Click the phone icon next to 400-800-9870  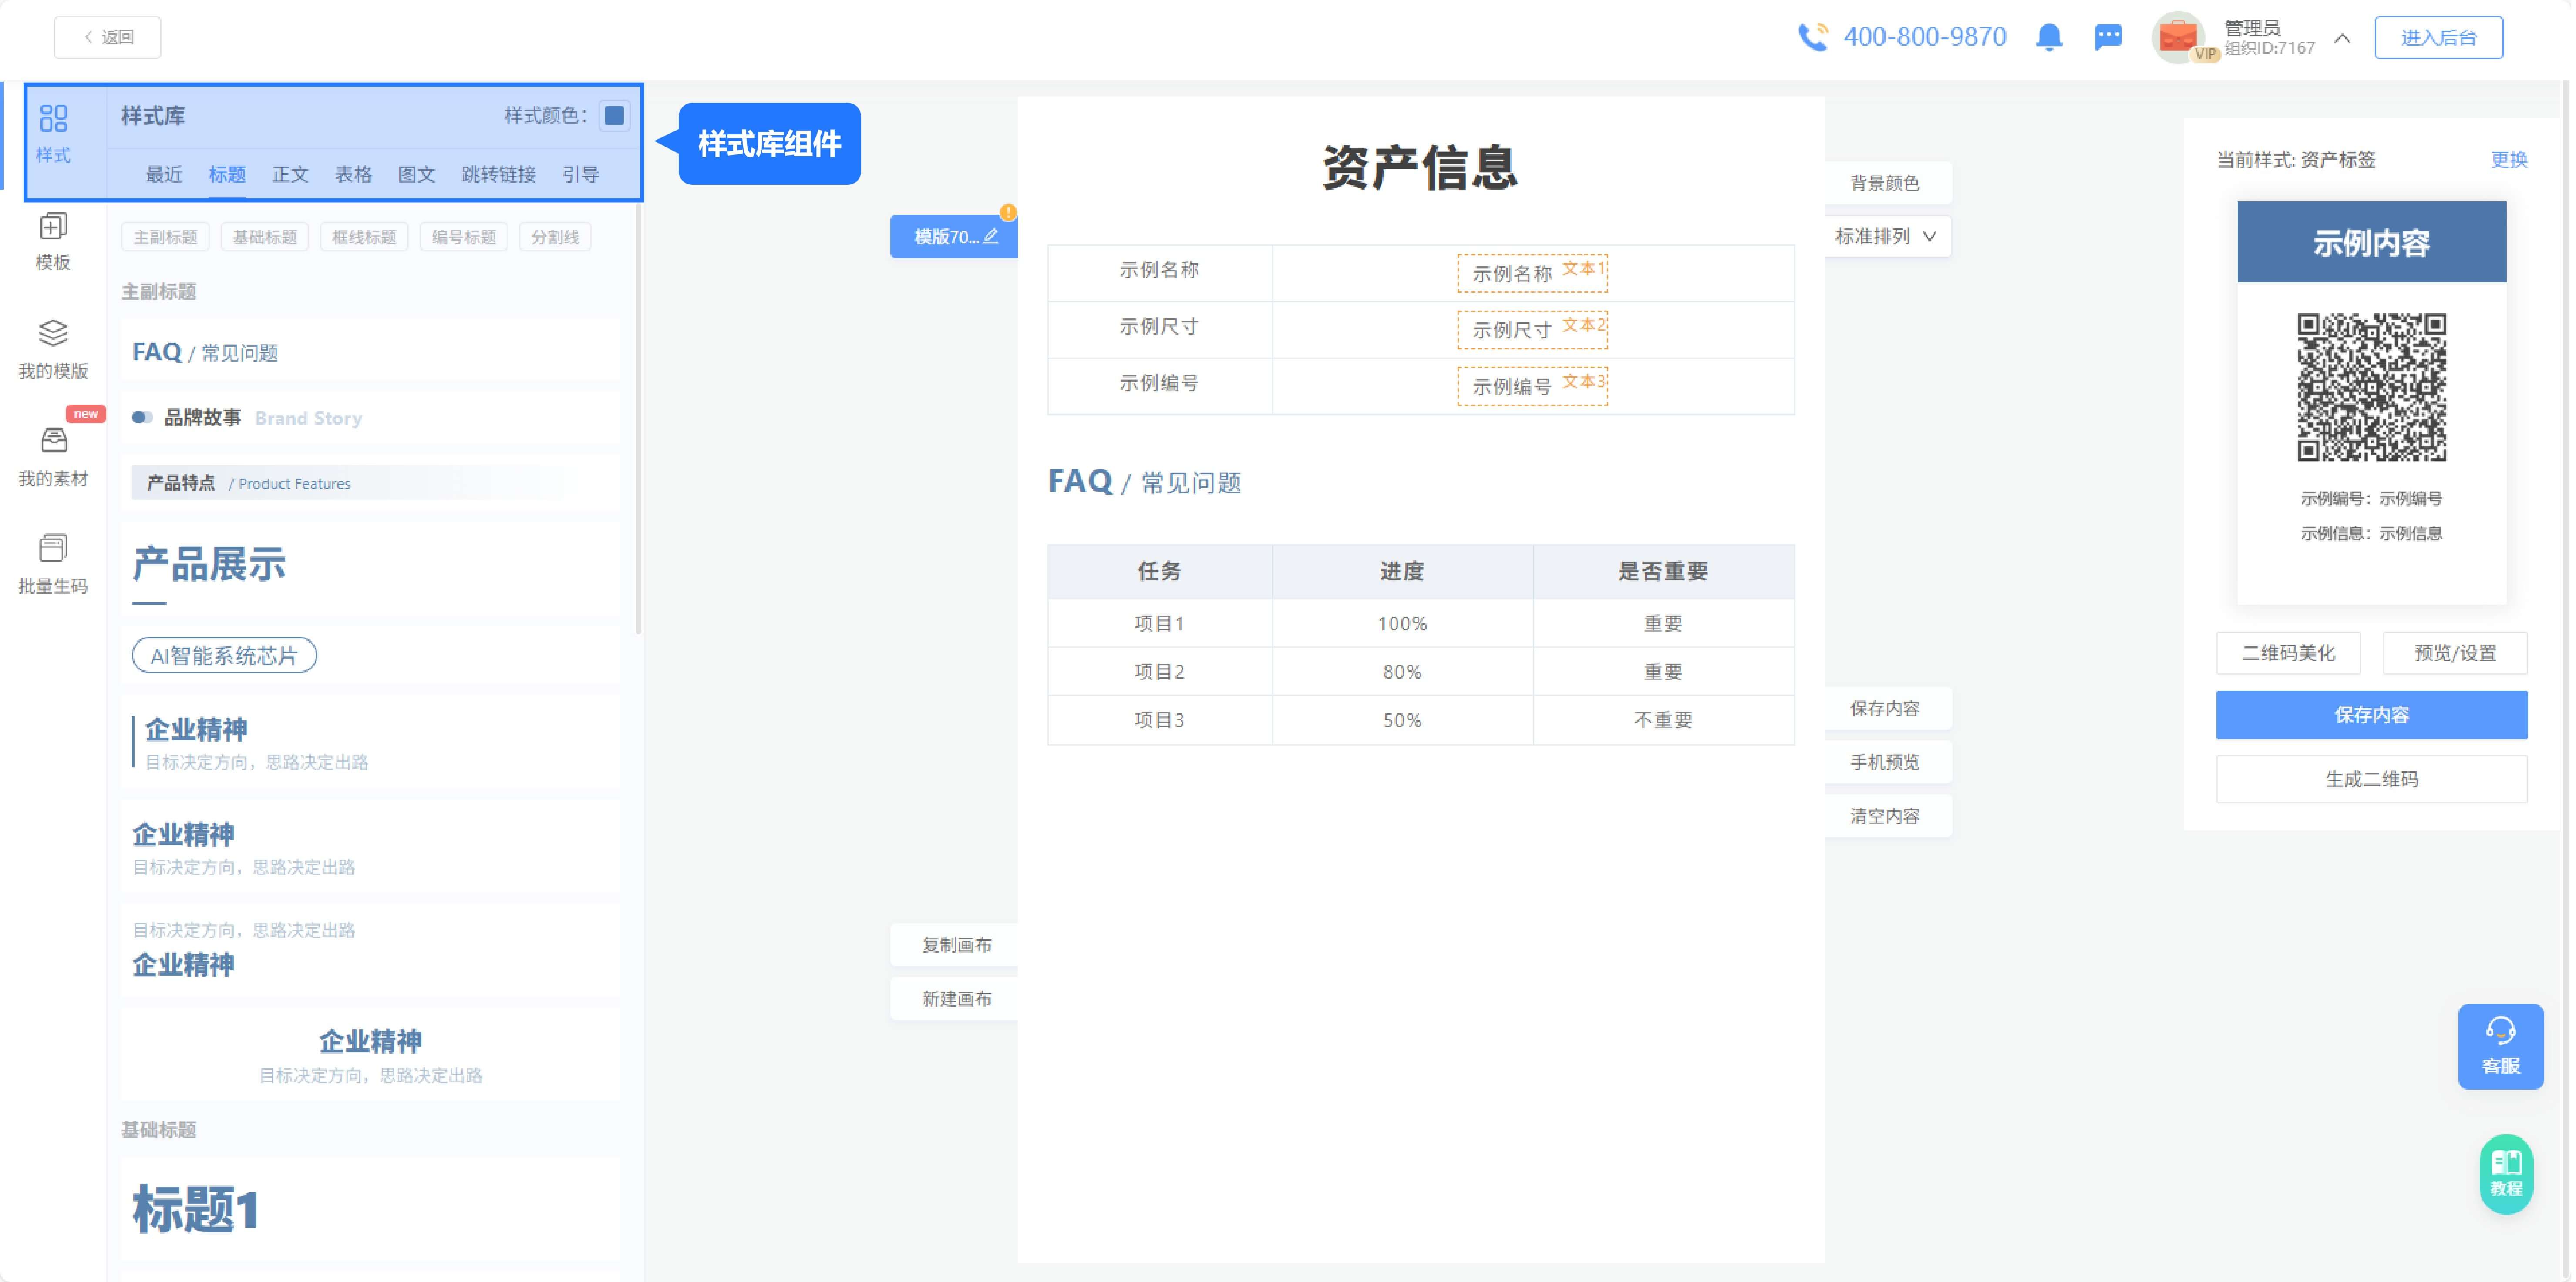coord(1815,36)
